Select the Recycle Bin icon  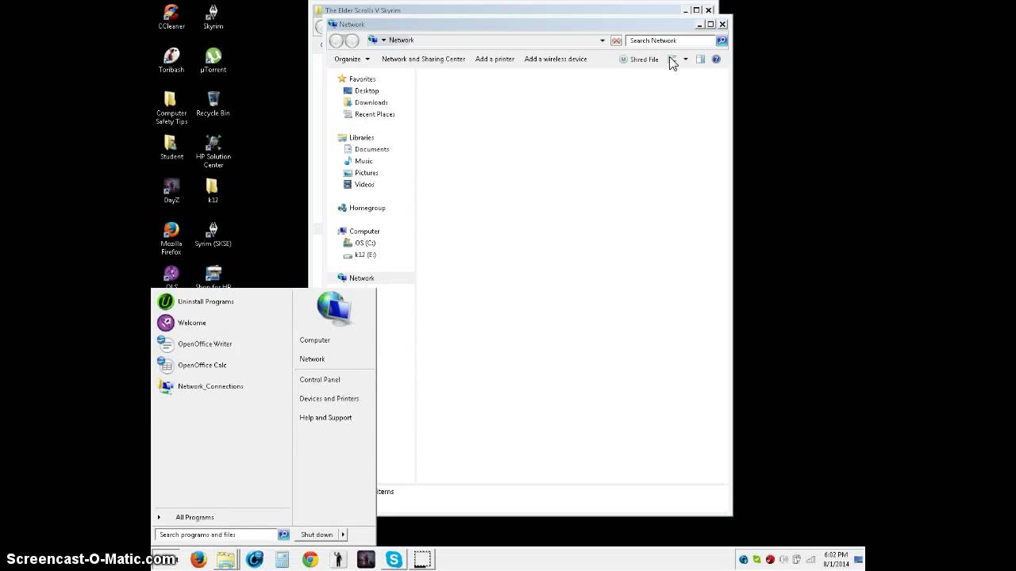(x=213, y=104)
